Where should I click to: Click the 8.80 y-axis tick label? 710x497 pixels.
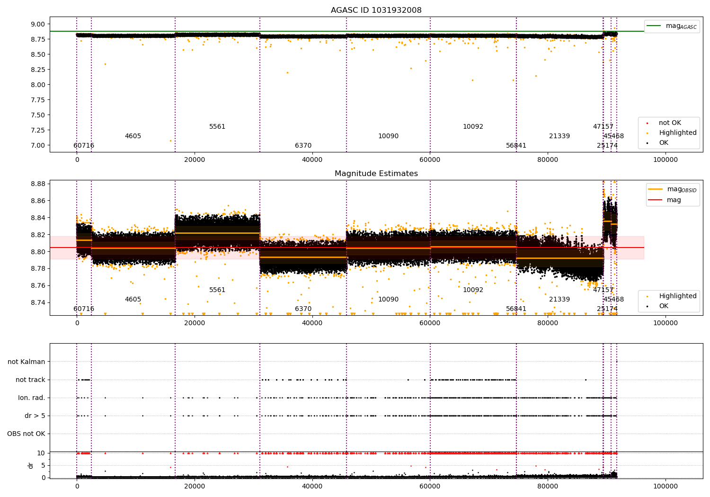click(38, 252)
